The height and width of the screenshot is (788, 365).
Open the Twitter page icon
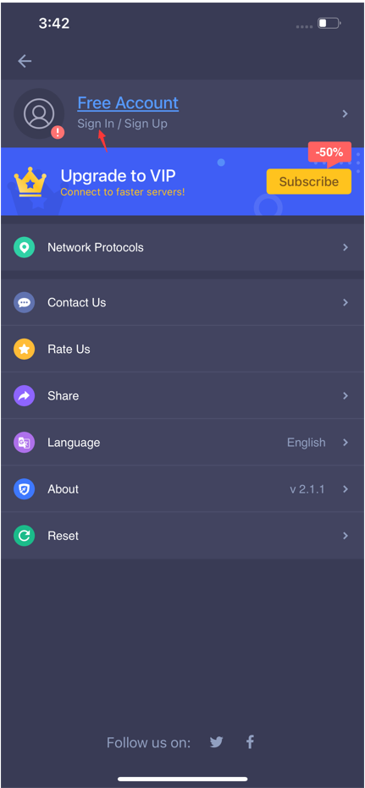tap(216, 741)
